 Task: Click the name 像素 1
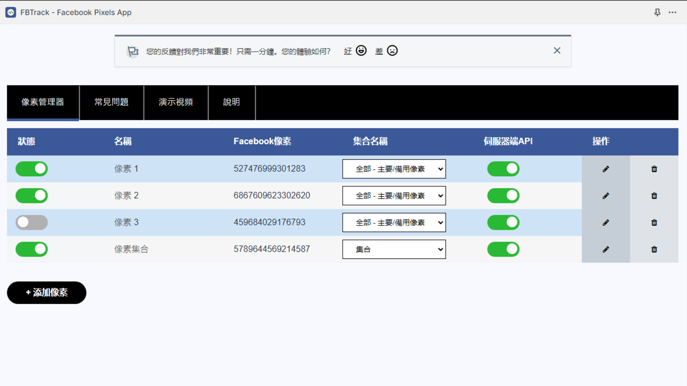coord(126,169)
